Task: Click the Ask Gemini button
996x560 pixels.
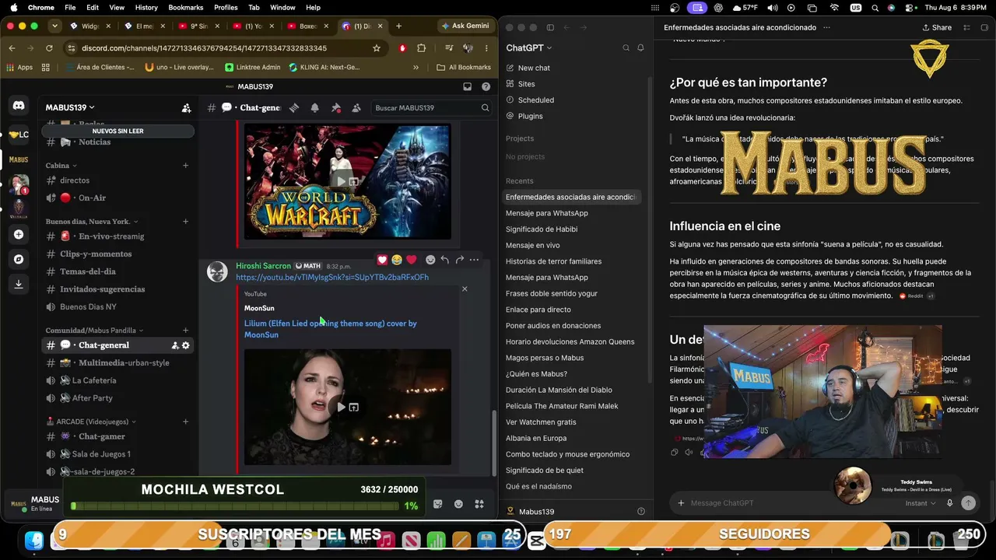Action: click(x=465, y=26)
